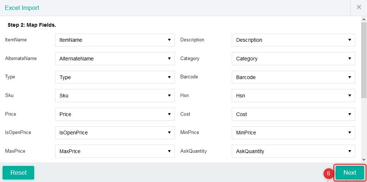Viewport: 367px width, 182px height.
Task: Expand the Cost field dropdown
Action: pos(293,114)
